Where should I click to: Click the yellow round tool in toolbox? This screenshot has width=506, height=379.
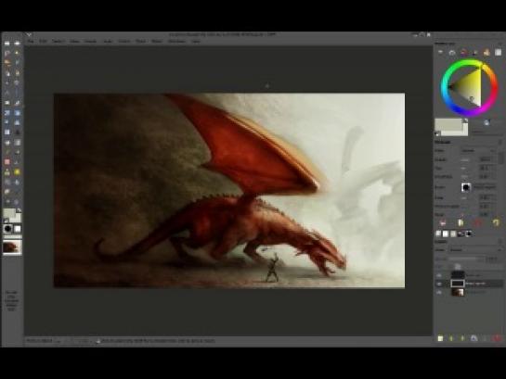coord(17,172)
